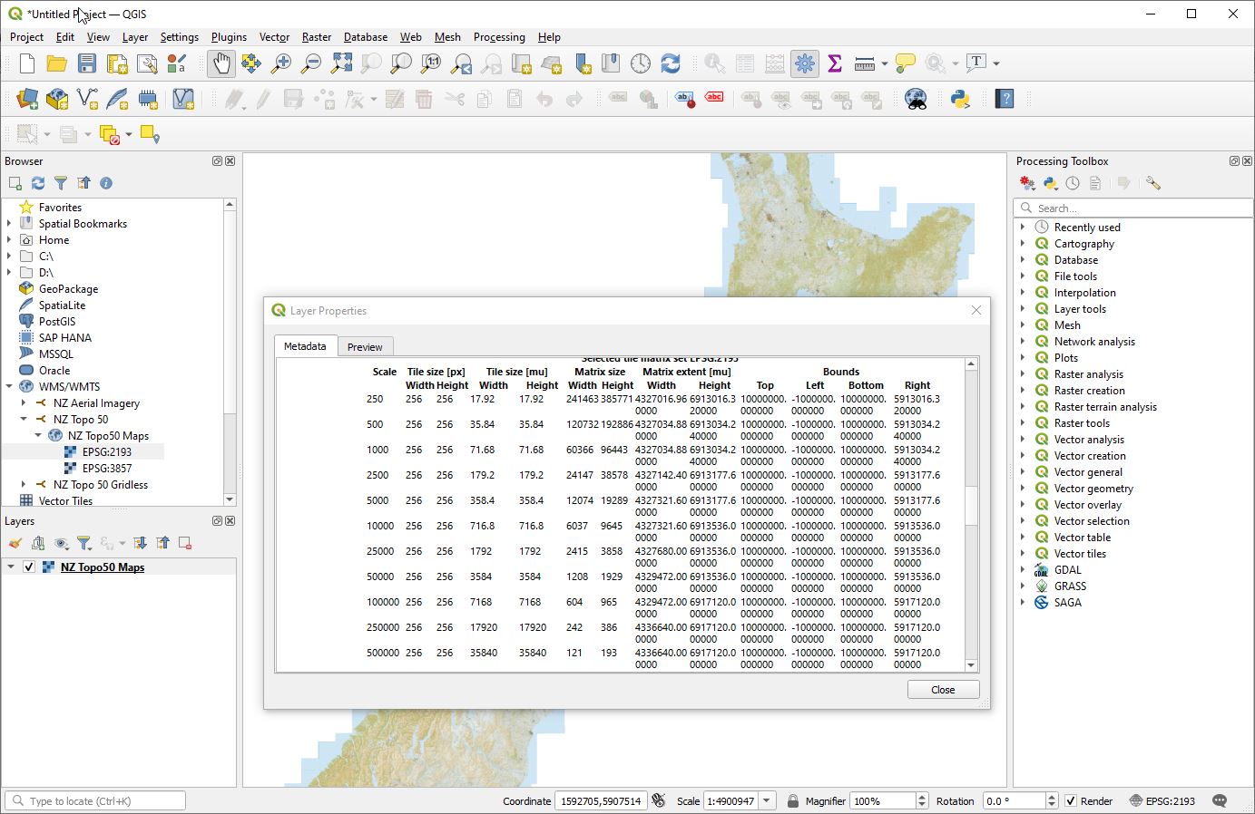Toggle the Render checkbox
The image size is (1255, 814).
[x=1071, y=801]
